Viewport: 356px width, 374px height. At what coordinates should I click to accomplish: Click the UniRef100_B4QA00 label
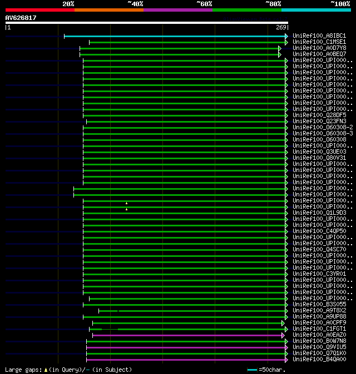click(319, 359)
